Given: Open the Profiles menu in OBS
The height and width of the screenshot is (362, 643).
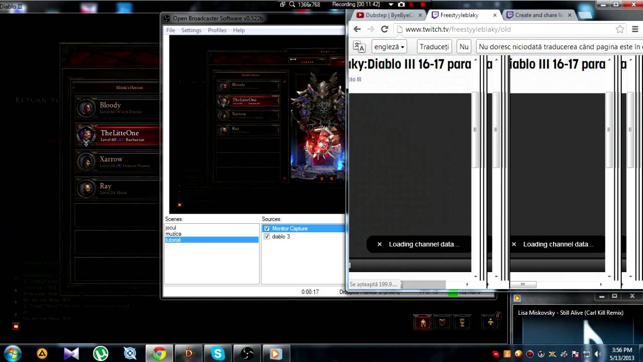Looking at the screenshot, I should pyautogui.click(x=217, y=30).
